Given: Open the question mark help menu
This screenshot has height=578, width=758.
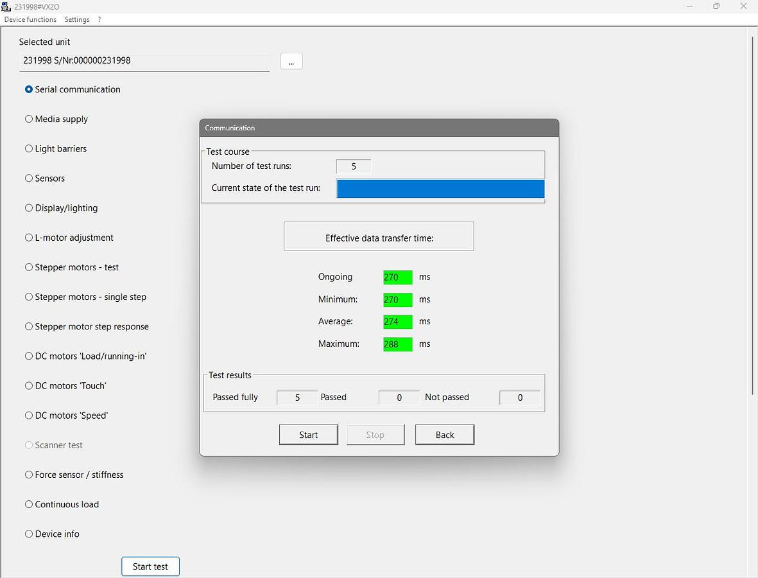Looking at the screenshot, I should click(x=99, y=19).
